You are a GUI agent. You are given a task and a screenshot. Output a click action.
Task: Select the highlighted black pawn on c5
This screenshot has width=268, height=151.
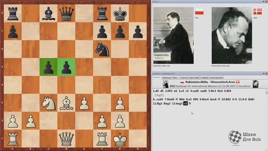[x=49, y=67]
